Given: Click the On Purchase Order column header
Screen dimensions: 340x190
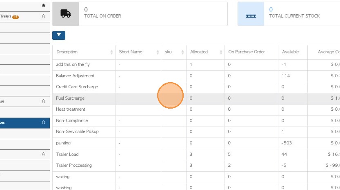Looking at the screenshot, I should 247,52.
